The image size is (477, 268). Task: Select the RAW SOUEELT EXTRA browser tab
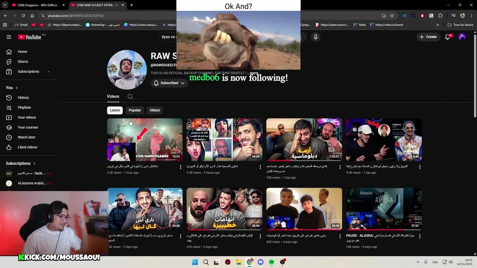point(98,5)
